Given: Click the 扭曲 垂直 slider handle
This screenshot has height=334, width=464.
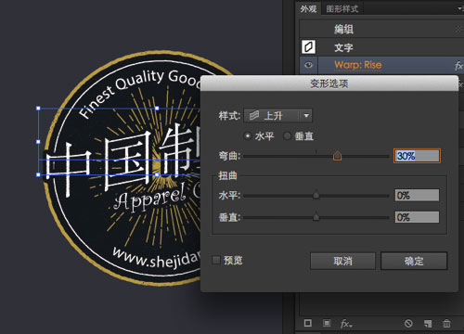Looking at the screenshot, I should click(x=316, y=217).
